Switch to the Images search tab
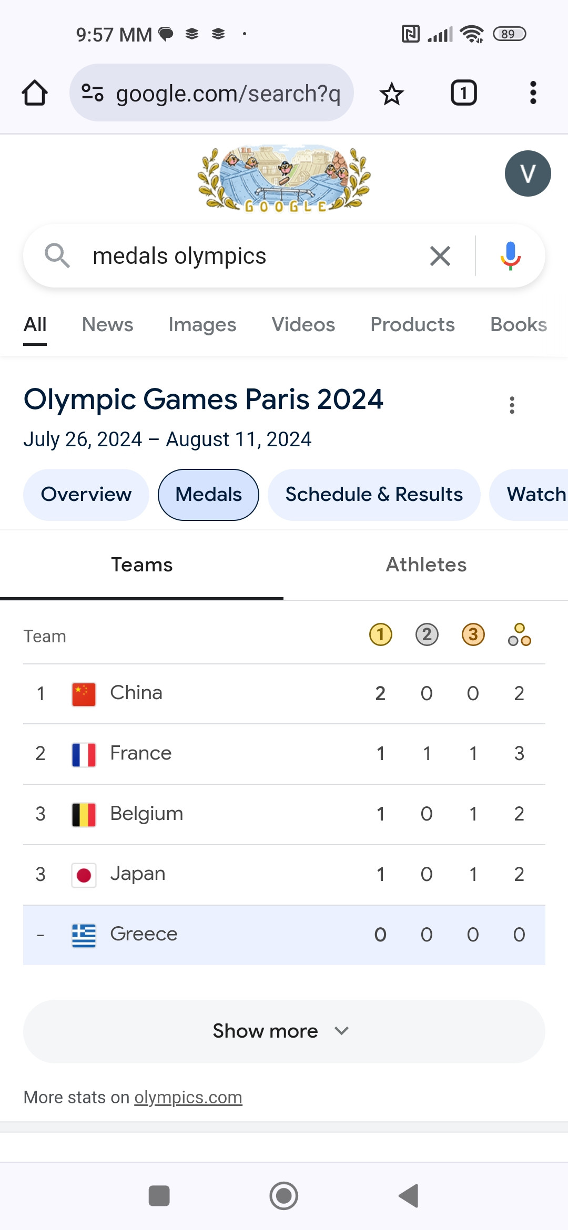Viewport: 568px width, 1230px height. coord(202,325)
